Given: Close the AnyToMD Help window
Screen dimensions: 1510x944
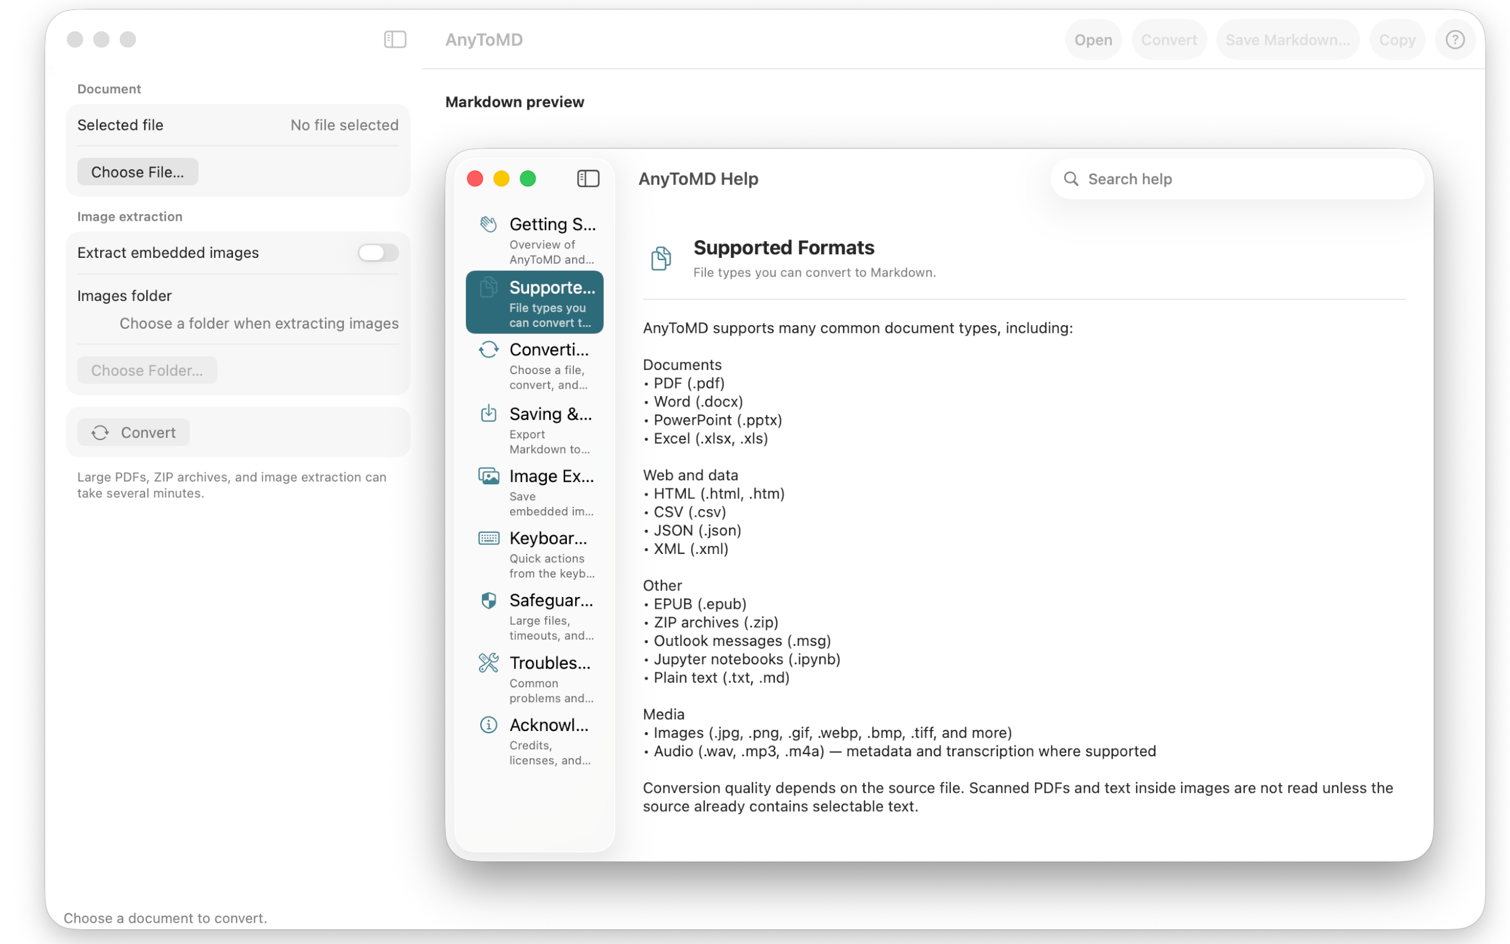Looking at the screenshot, I should 475,179.
